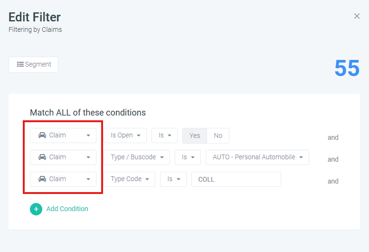Viewport: 369px width, 252px height.
Task: Click the car icon in Type / Buscode row
Action: point(42,157)
